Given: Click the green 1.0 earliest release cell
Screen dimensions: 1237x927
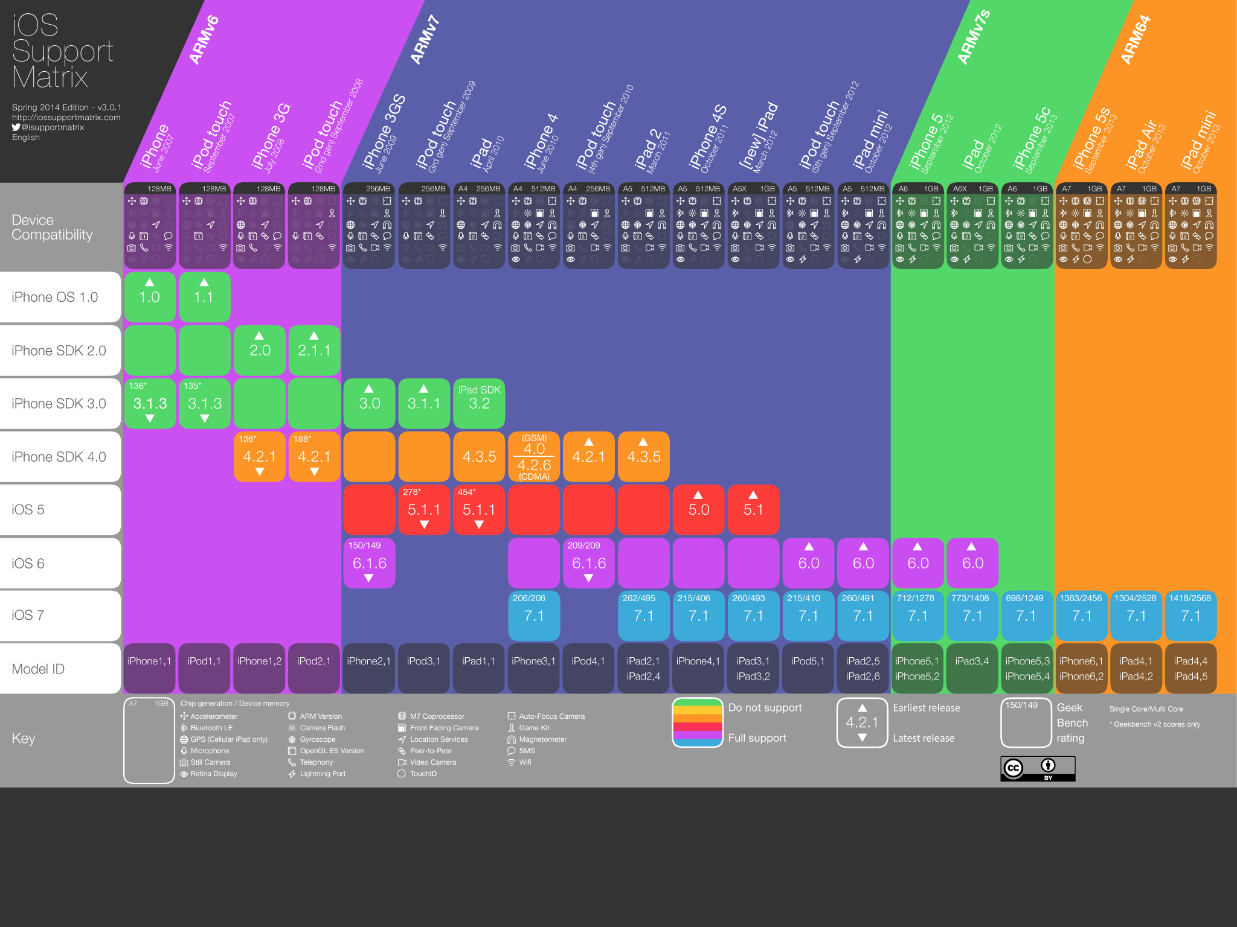Looking at the screenshot, I should click(150, 297).
